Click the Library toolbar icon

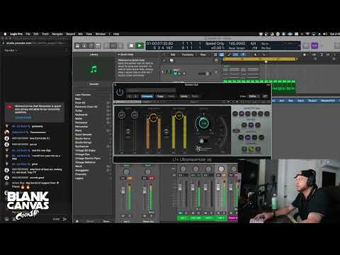77,45
